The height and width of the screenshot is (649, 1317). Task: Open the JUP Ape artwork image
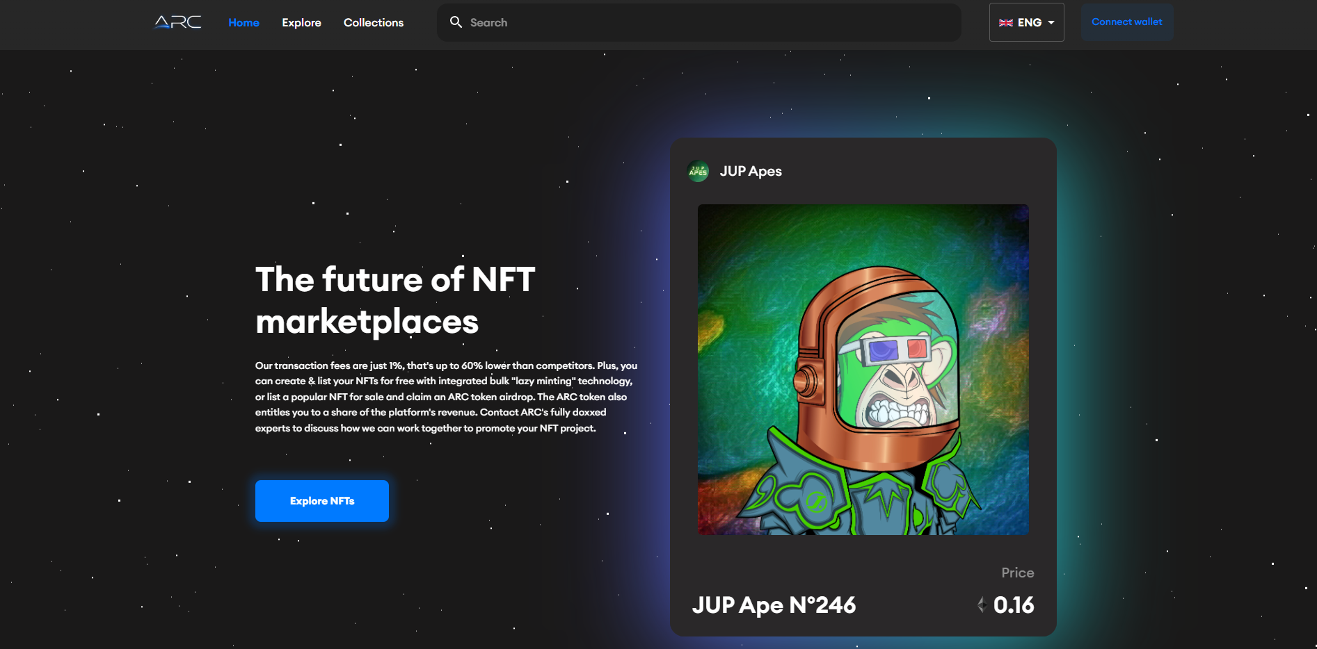pyautogui.click(x=863, y=369)
